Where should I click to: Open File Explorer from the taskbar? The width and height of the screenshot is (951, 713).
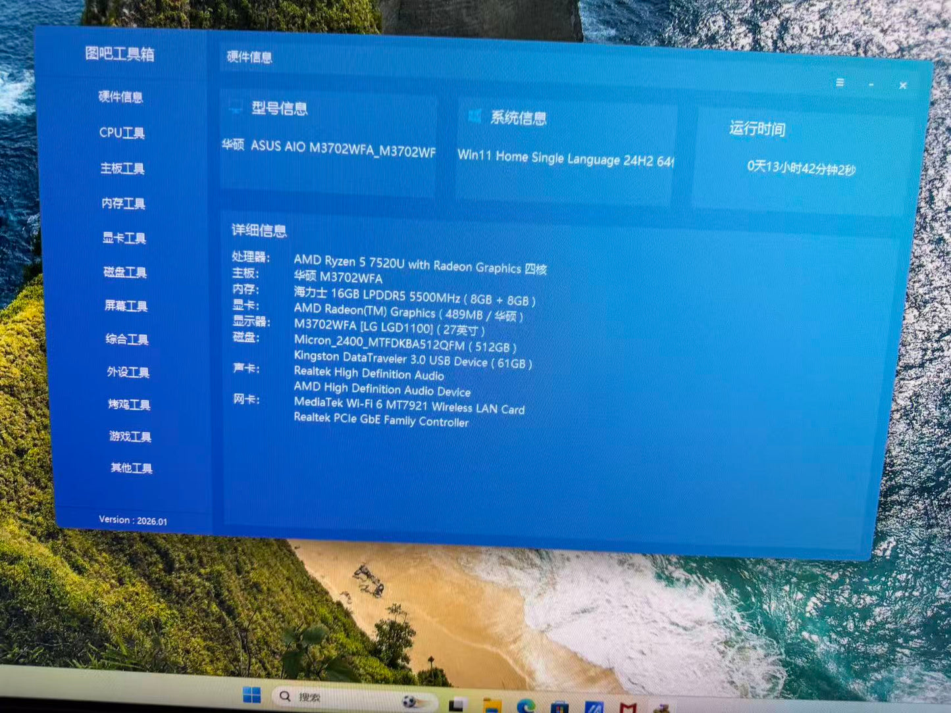coord(492,706)
